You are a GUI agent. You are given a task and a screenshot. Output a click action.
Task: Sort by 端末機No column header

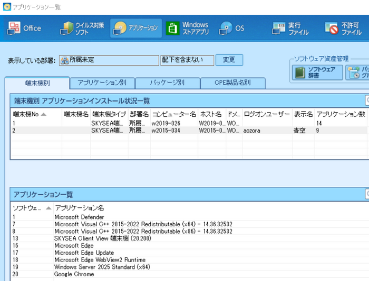click(x=36, y=114)
